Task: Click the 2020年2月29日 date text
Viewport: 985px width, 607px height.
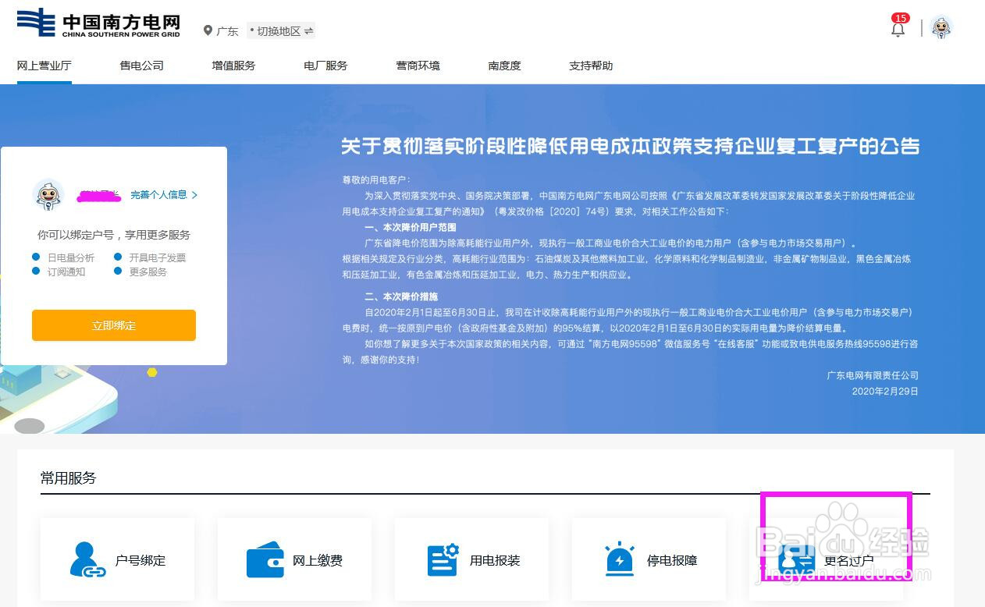Action: coord(885,391)
